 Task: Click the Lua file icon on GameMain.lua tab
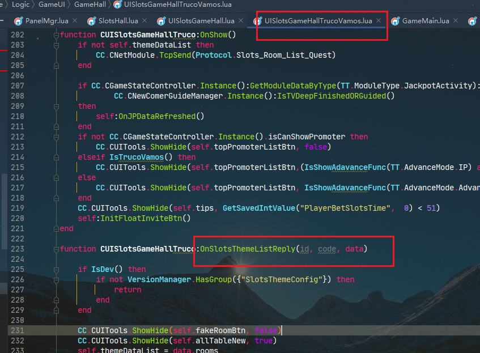pos(395,21)
